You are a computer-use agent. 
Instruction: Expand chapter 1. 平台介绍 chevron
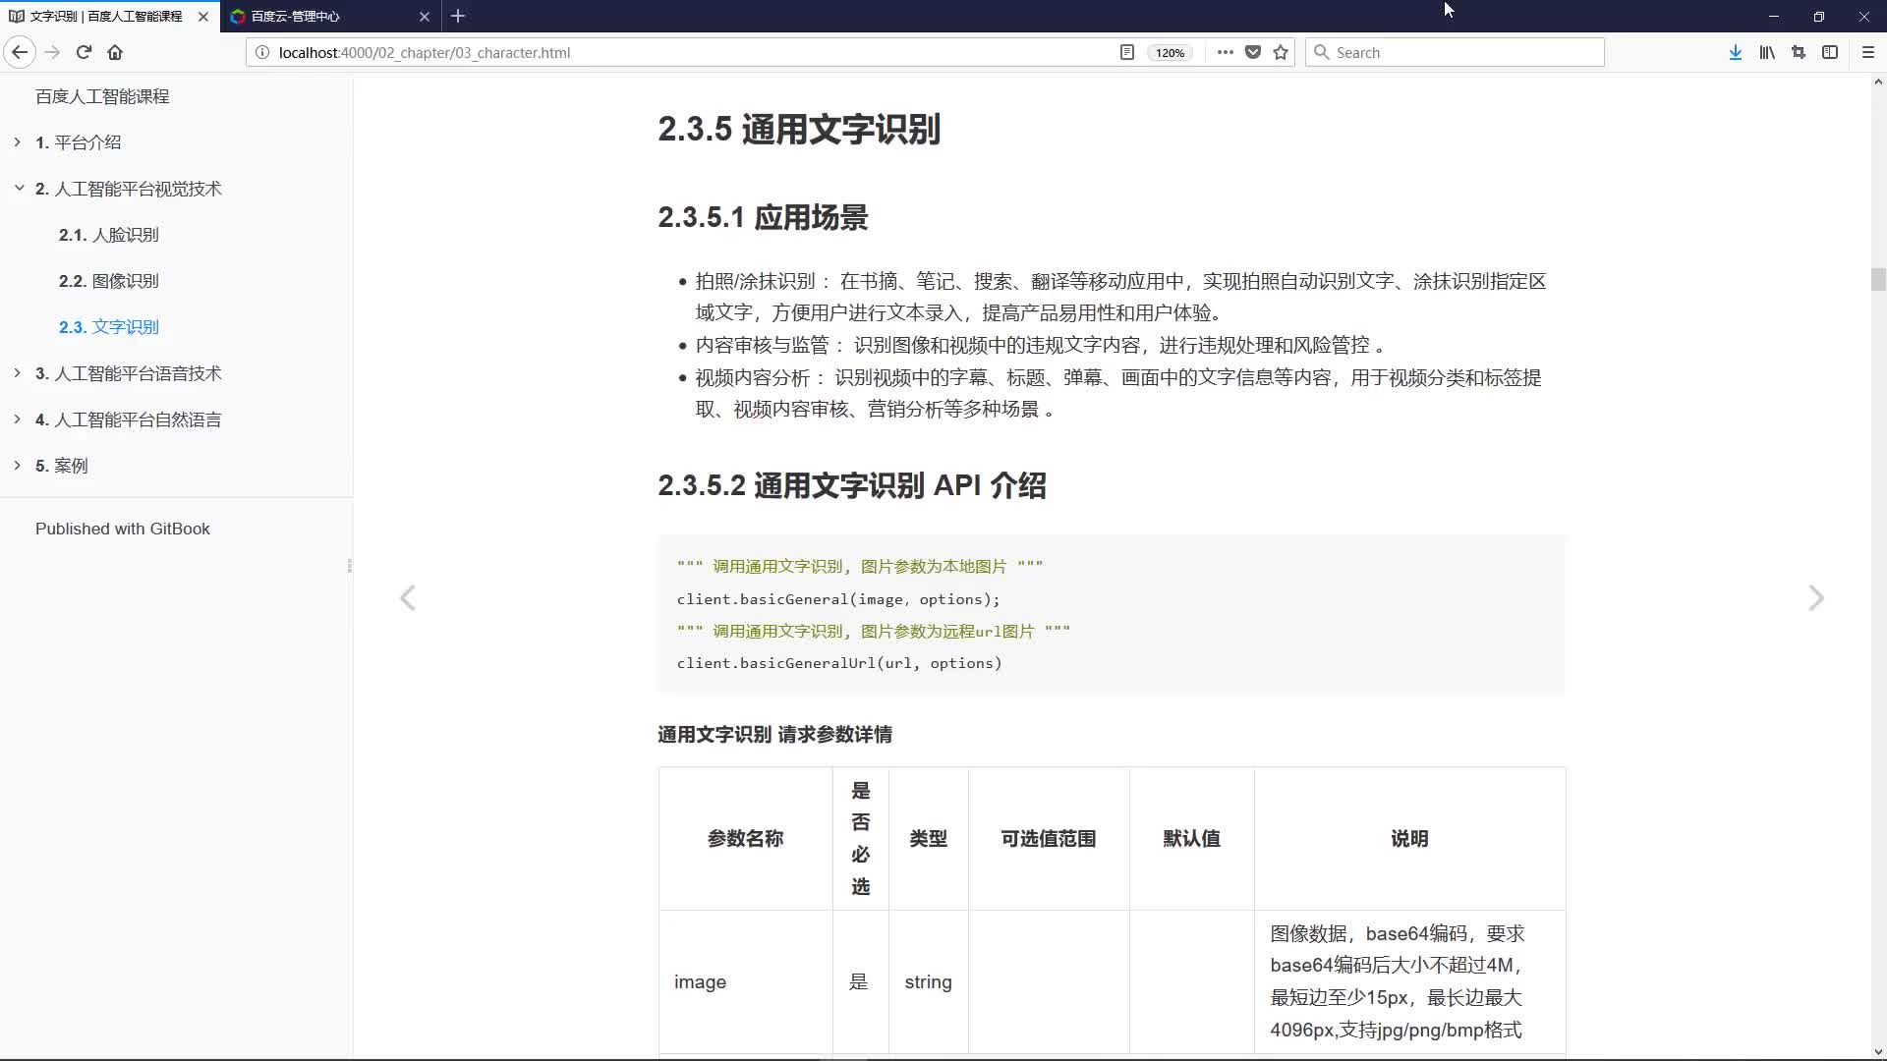click(x=17, y=142)
